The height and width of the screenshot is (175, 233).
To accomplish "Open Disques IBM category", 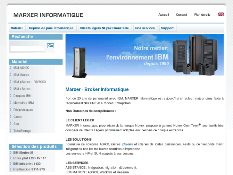I will click(x=22, y=96).
